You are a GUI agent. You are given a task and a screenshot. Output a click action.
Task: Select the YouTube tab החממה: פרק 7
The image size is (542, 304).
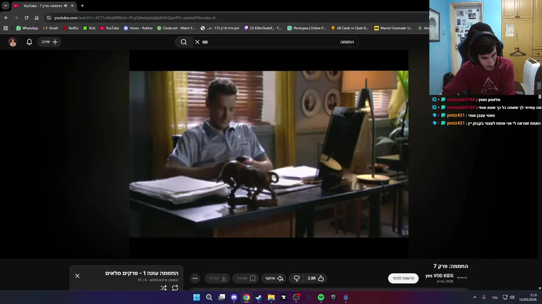43,5
